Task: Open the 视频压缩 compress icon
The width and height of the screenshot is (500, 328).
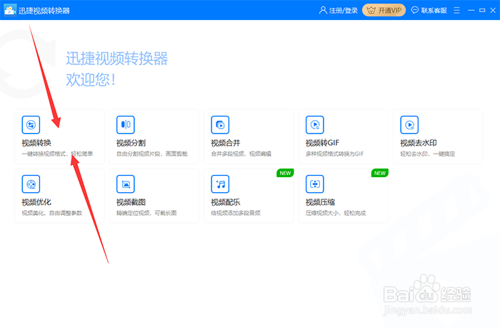Action: 315,184
